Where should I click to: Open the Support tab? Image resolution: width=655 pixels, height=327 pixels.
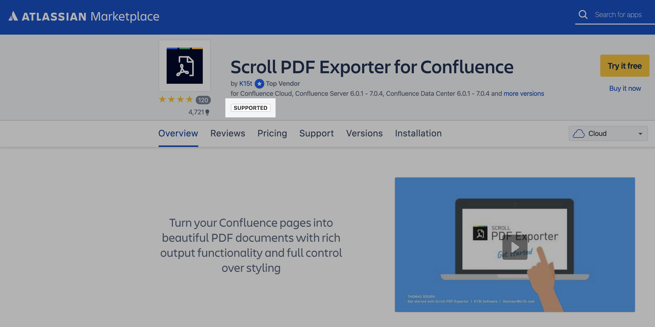point(316,133)
